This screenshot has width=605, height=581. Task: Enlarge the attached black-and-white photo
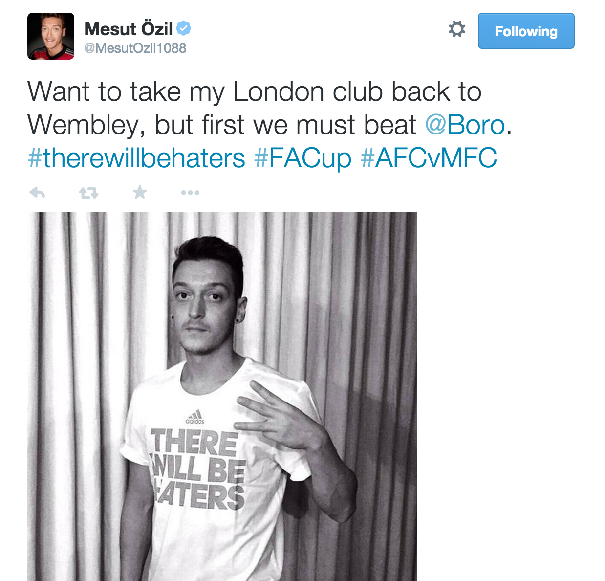coord(222,397)
